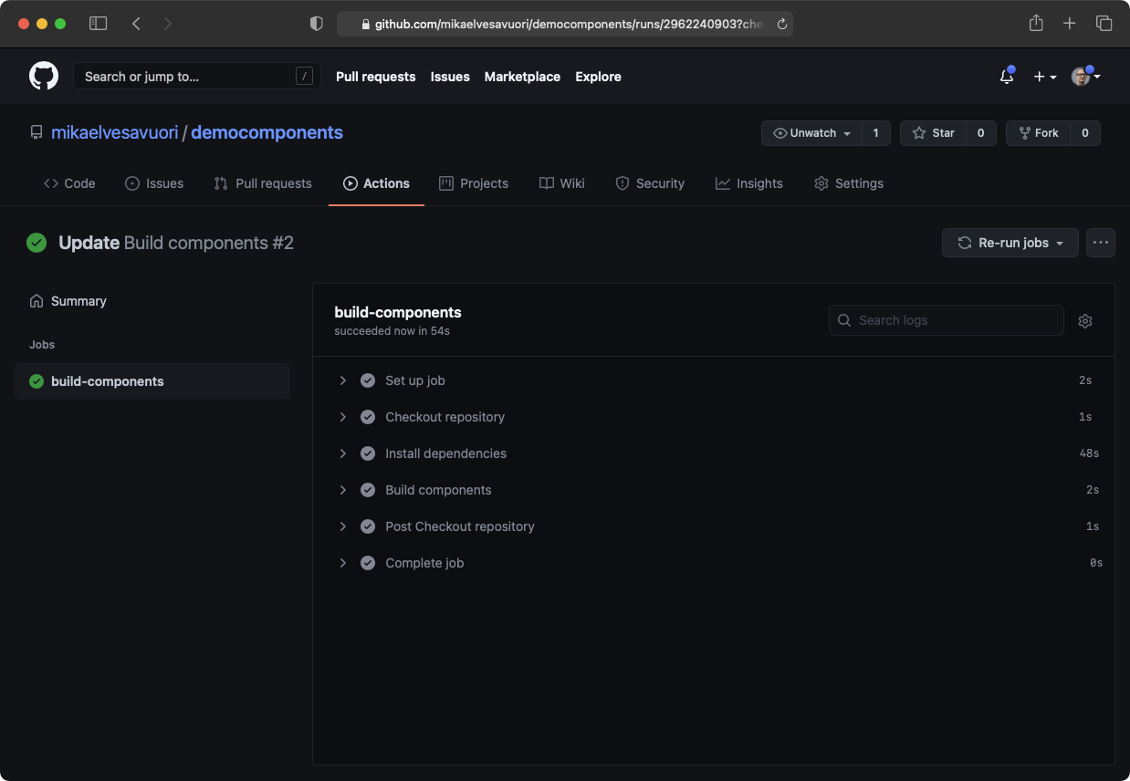Screen dimensions: 1130x781
Task: Open Issues in the top navigation
Action: [450, 77]
